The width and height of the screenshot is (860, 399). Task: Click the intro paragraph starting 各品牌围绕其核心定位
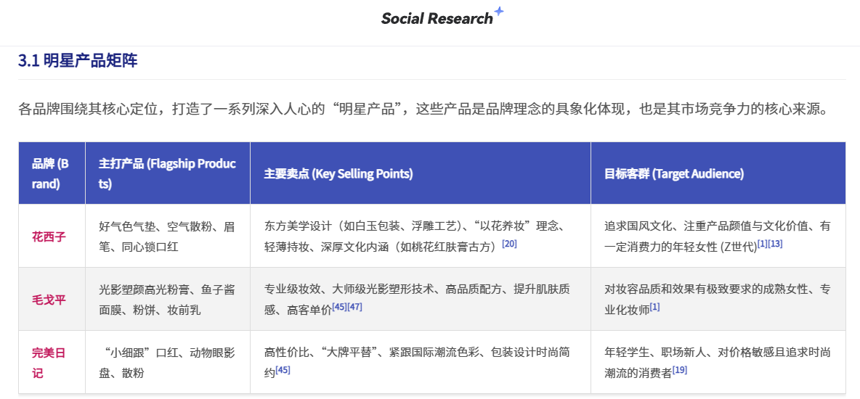(x=422, y=109)
